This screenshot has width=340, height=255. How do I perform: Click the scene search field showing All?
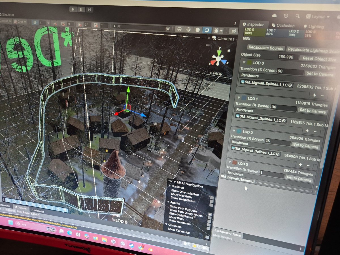[x=142, y=27]
